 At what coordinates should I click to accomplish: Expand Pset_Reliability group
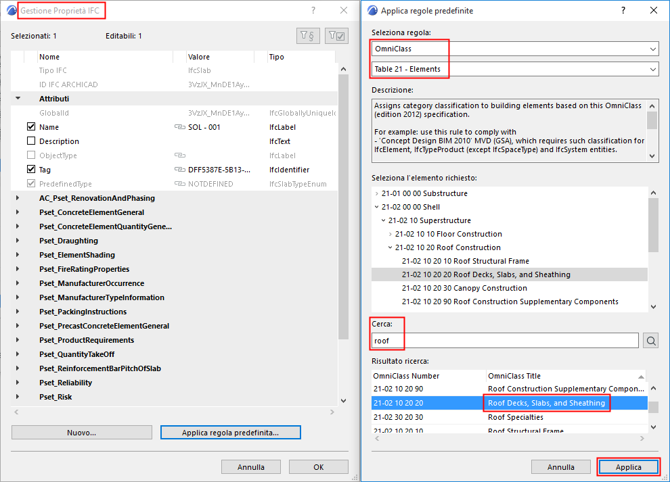tap(18, 383)
